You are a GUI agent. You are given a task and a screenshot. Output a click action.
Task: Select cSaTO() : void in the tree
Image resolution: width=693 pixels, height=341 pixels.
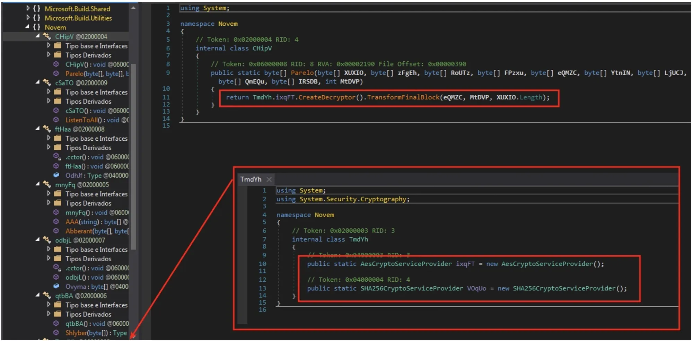tap(97, 111)
